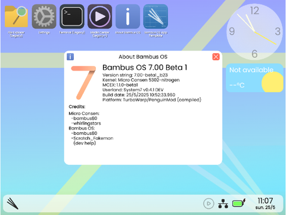Click the '--°C' temperature reading

[x=237, y=85]
